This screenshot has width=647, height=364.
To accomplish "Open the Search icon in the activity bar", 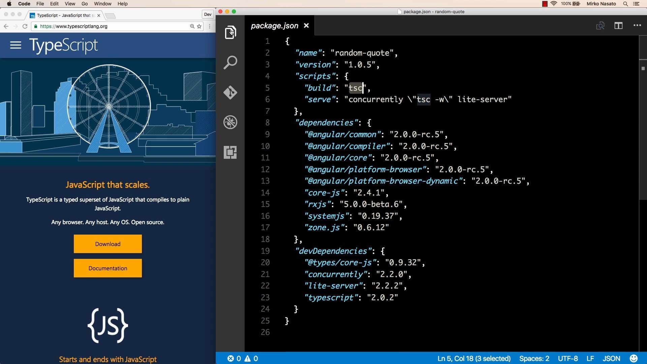I will (230, 62).
